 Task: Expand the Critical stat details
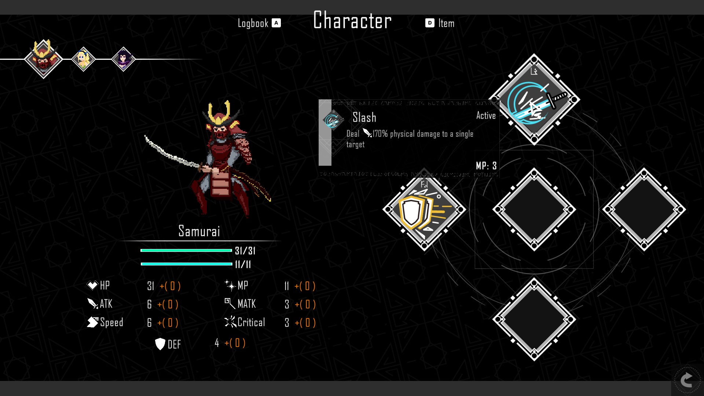click(251, 322)
